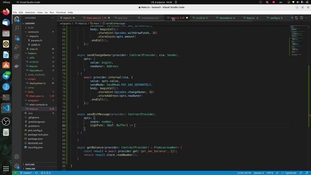Collapse the LESSON3 root folder

(30, 23)
